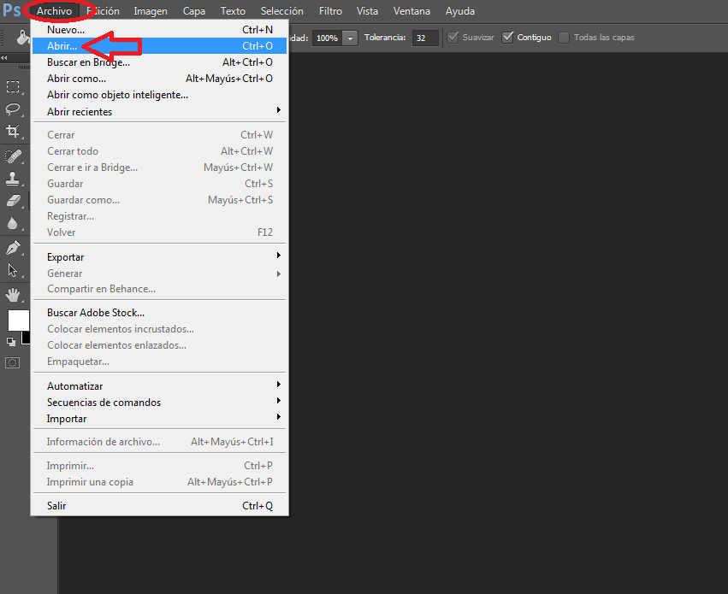Click the Tolerancia value field
This screenshot has width=728, height=594.
pos(425,38)
